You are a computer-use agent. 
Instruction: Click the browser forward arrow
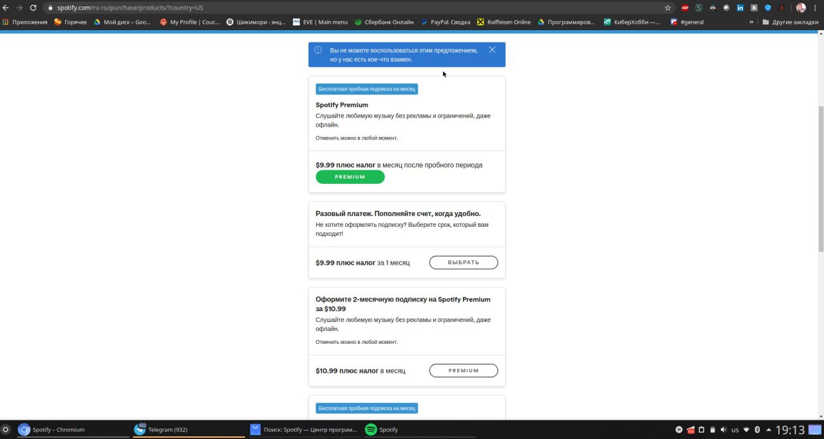click(19, 8)
